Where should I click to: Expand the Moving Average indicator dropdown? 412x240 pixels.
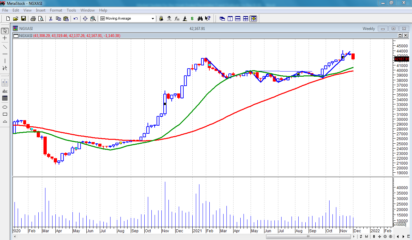click(x=153, y=19)
